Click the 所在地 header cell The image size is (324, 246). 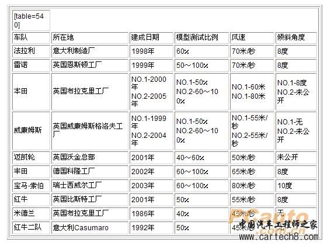(x=90, y=37)
